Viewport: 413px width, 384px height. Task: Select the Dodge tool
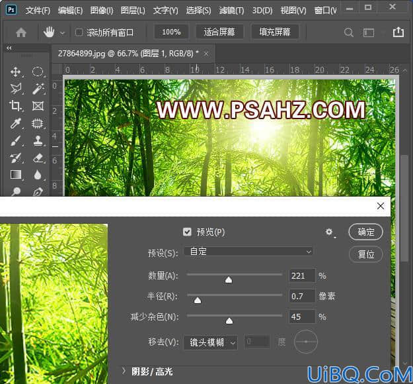click(x=16, y=191)
